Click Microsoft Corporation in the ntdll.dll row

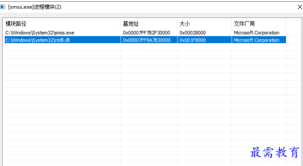257,40
